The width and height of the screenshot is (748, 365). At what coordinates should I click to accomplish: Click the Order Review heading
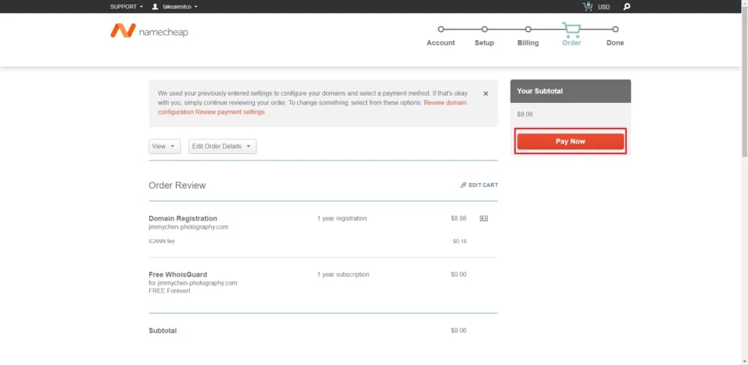(x=178, y=185)
